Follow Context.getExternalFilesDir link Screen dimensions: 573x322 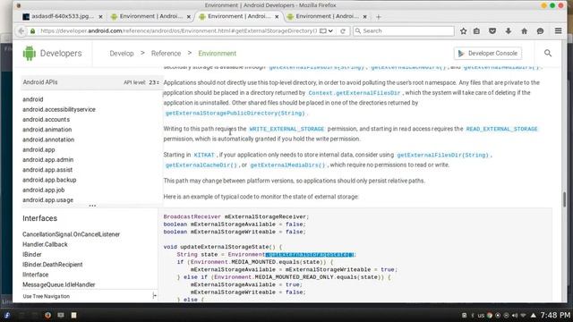355,93
